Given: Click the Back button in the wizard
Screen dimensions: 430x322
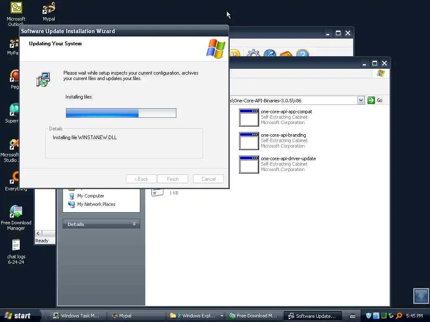Looking at the screenshot, I should click(141, 179).
